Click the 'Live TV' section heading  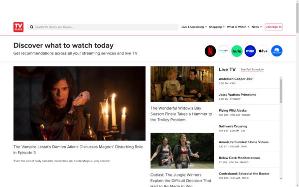tap(227, 69)
